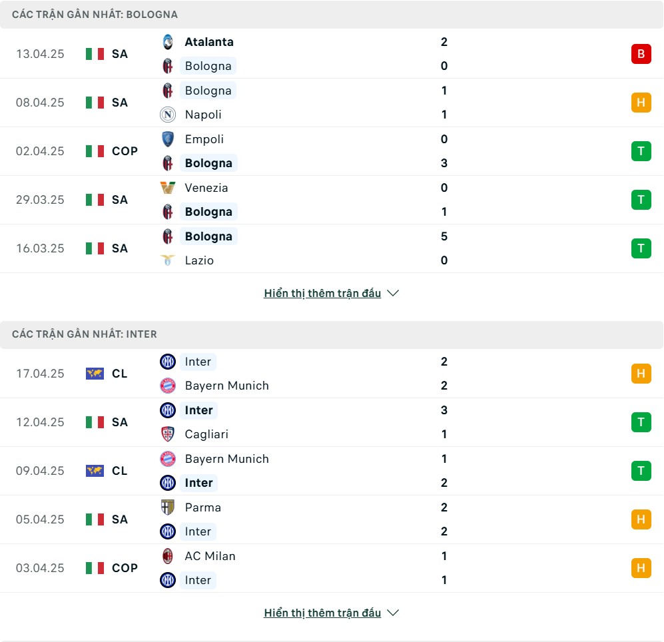Screen dimensions: 664x642
Task: Click the AC Milan club logo
Action: click(168, 556)
